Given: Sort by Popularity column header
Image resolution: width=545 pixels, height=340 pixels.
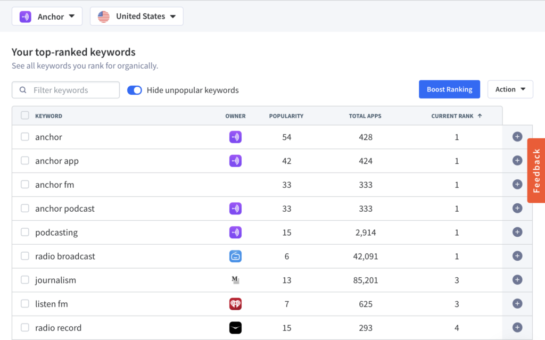Looking at the screenshot, I should click(x=286, y=116).
